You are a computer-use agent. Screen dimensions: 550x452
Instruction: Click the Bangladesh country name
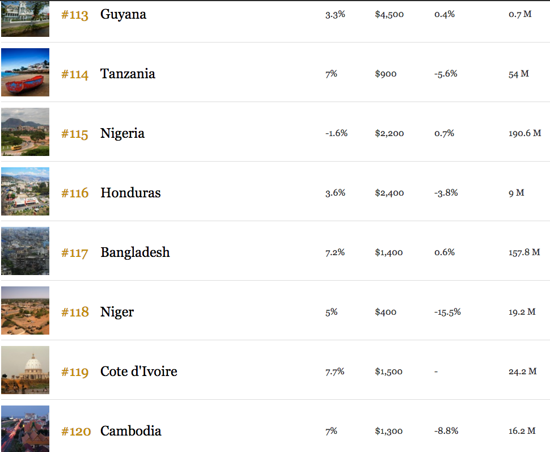[135, 253]
